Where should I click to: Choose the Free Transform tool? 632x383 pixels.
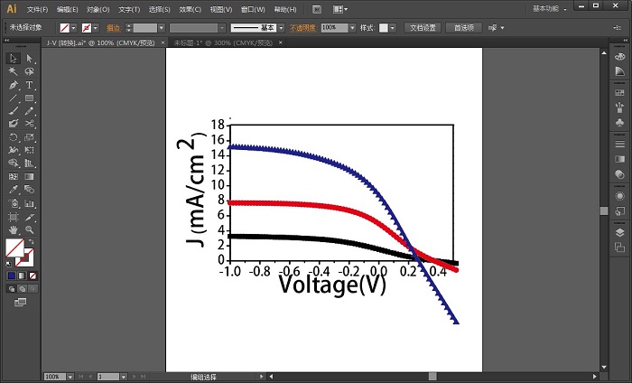tap(29, 150)
